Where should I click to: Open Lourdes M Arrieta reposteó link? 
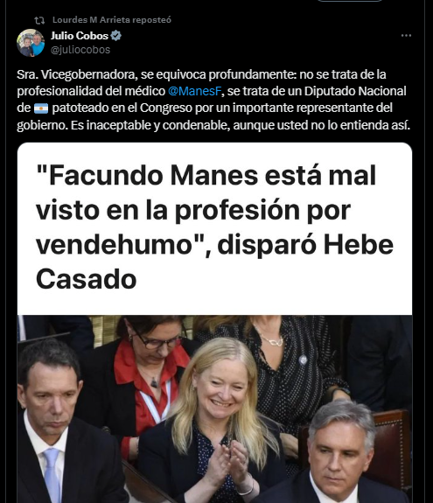pyautogui.click(x=112, y=20)
